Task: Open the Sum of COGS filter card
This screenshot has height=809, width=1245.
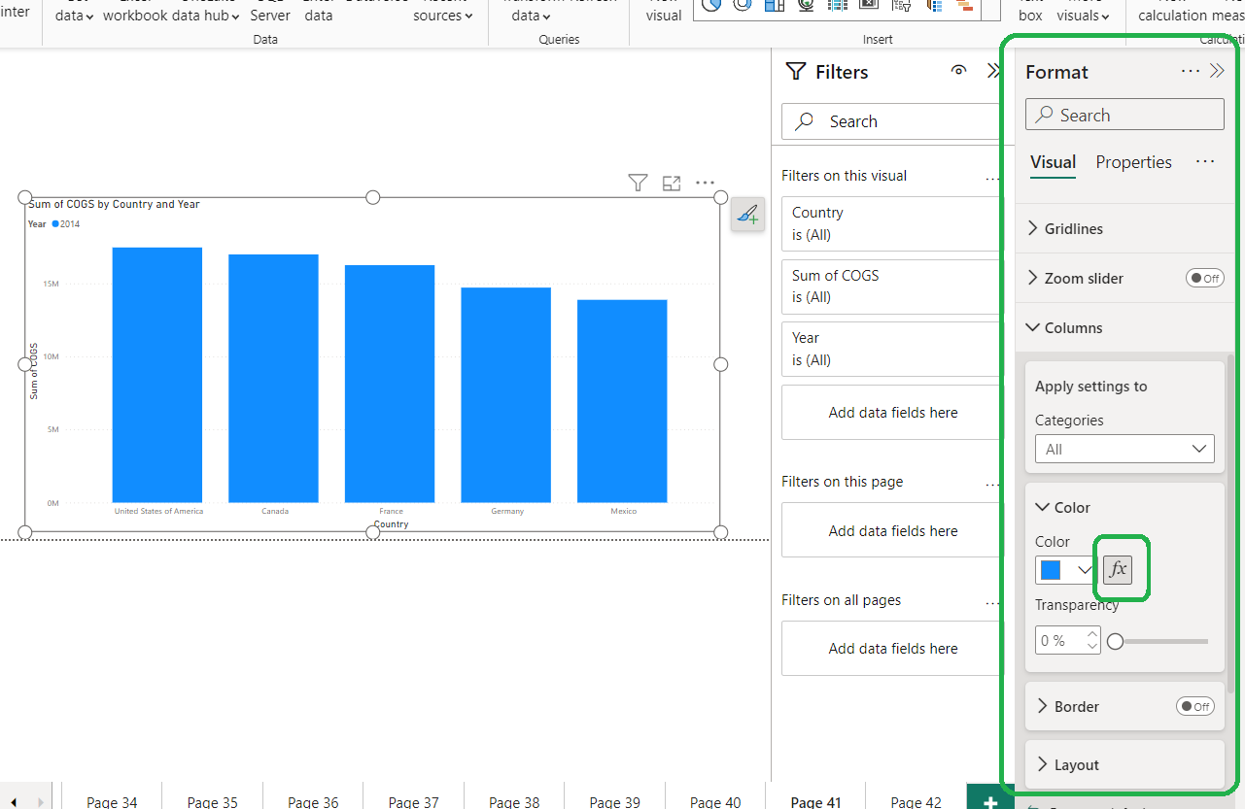Action: 890,287
